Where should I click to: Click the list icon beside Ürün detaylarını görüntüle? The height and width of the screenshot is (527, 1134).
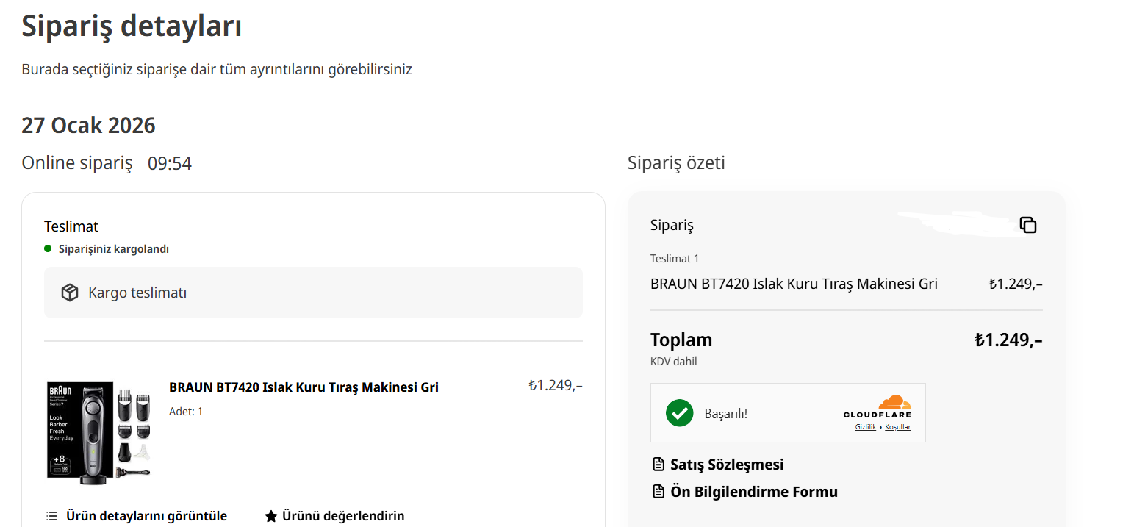click(x=51, y=516)
